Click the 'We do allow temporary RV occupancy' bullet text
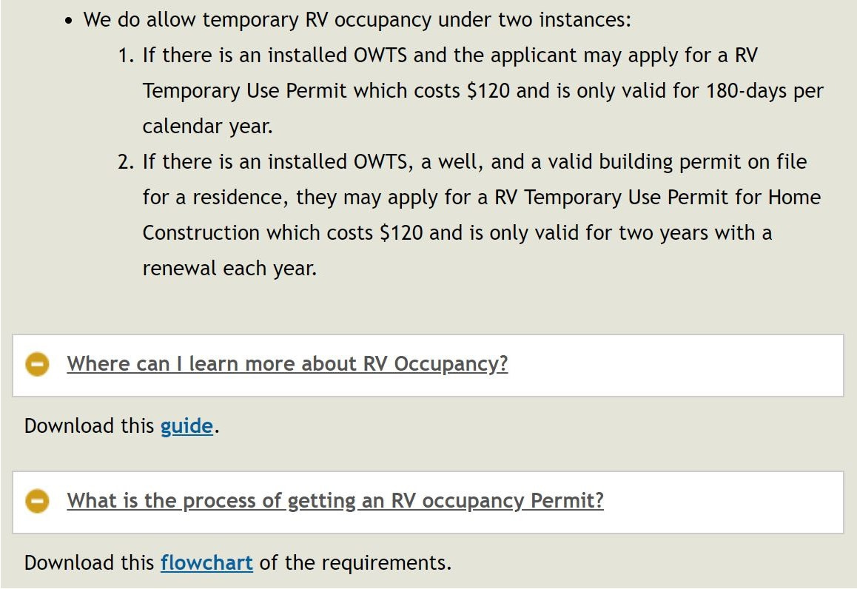 357,20
